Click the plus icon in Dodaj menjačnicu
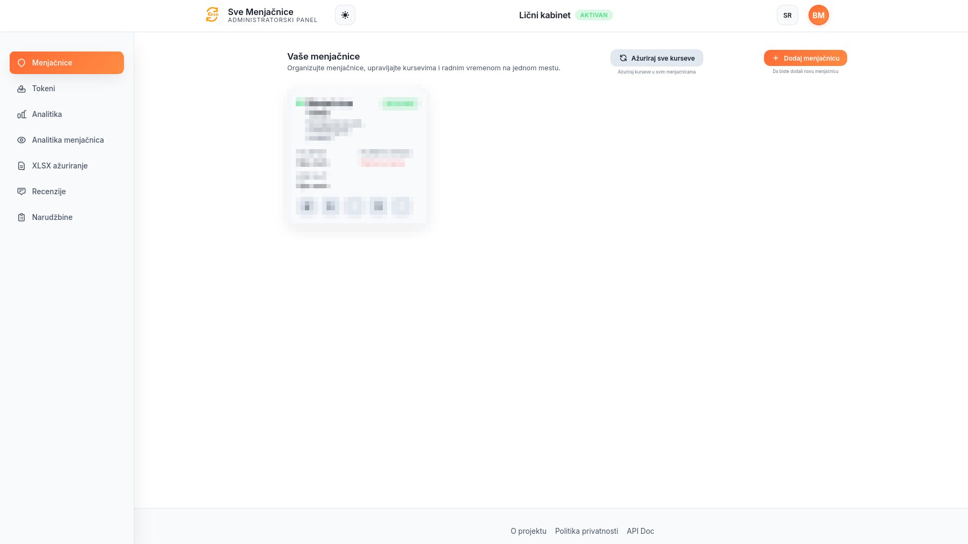 coord(776,58)
